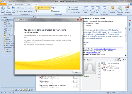The width and height of the screenshot is (132, 94).
Task: Collapse the People Pane with chevron
Action: (x=126, y=60)
